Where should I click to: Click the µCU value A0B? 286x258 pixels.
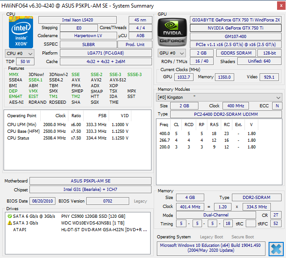[140, 36]
